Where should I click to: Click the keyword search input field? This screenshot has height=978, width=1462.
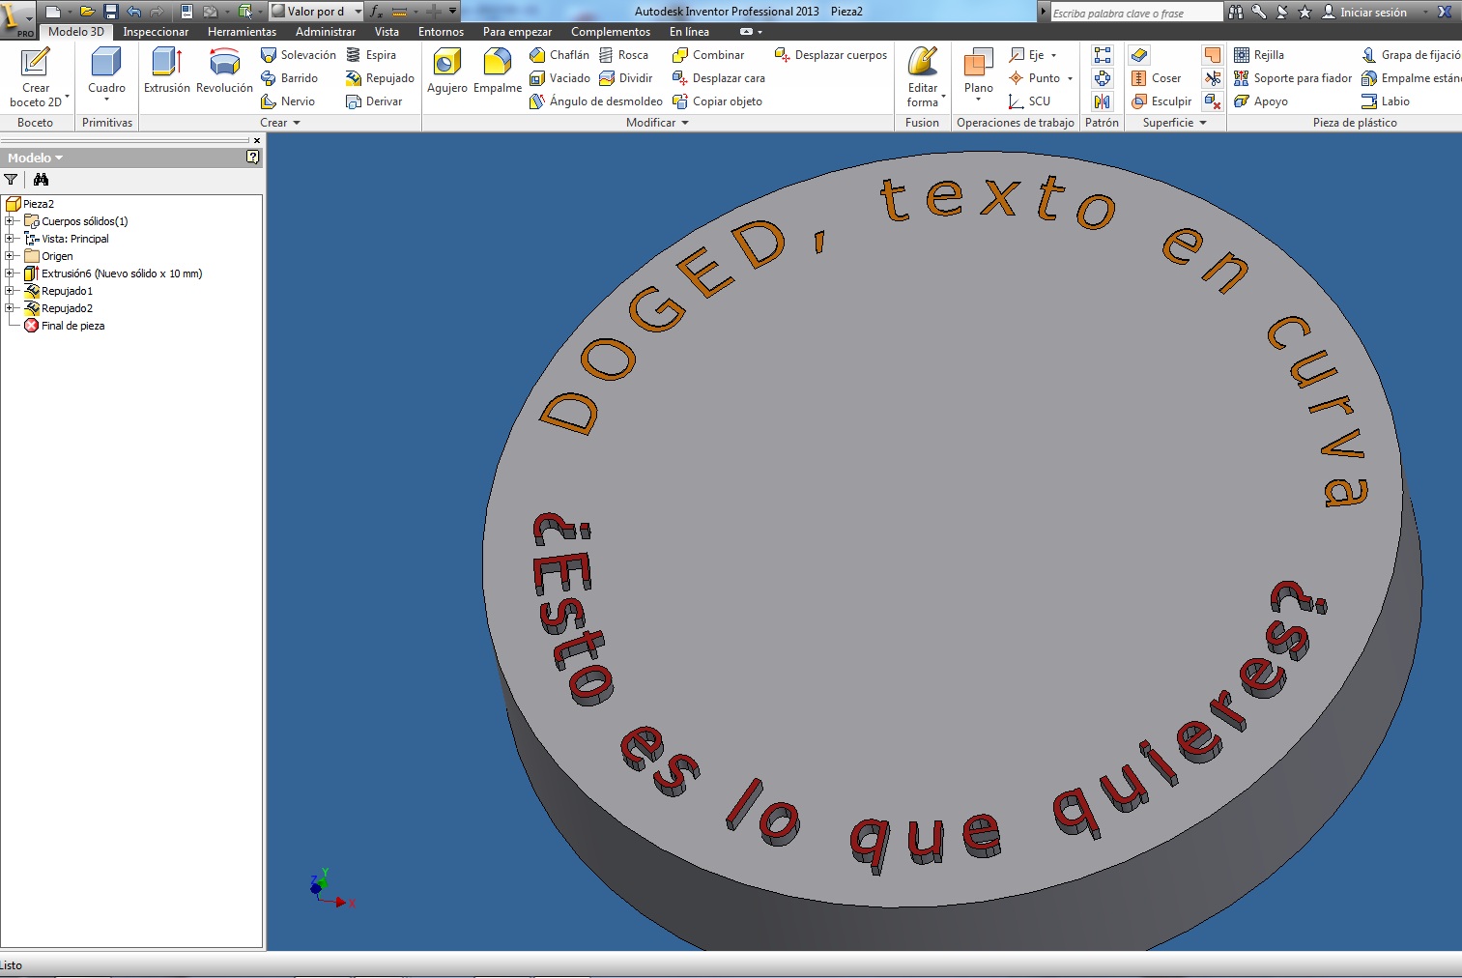click(1136, 13)
